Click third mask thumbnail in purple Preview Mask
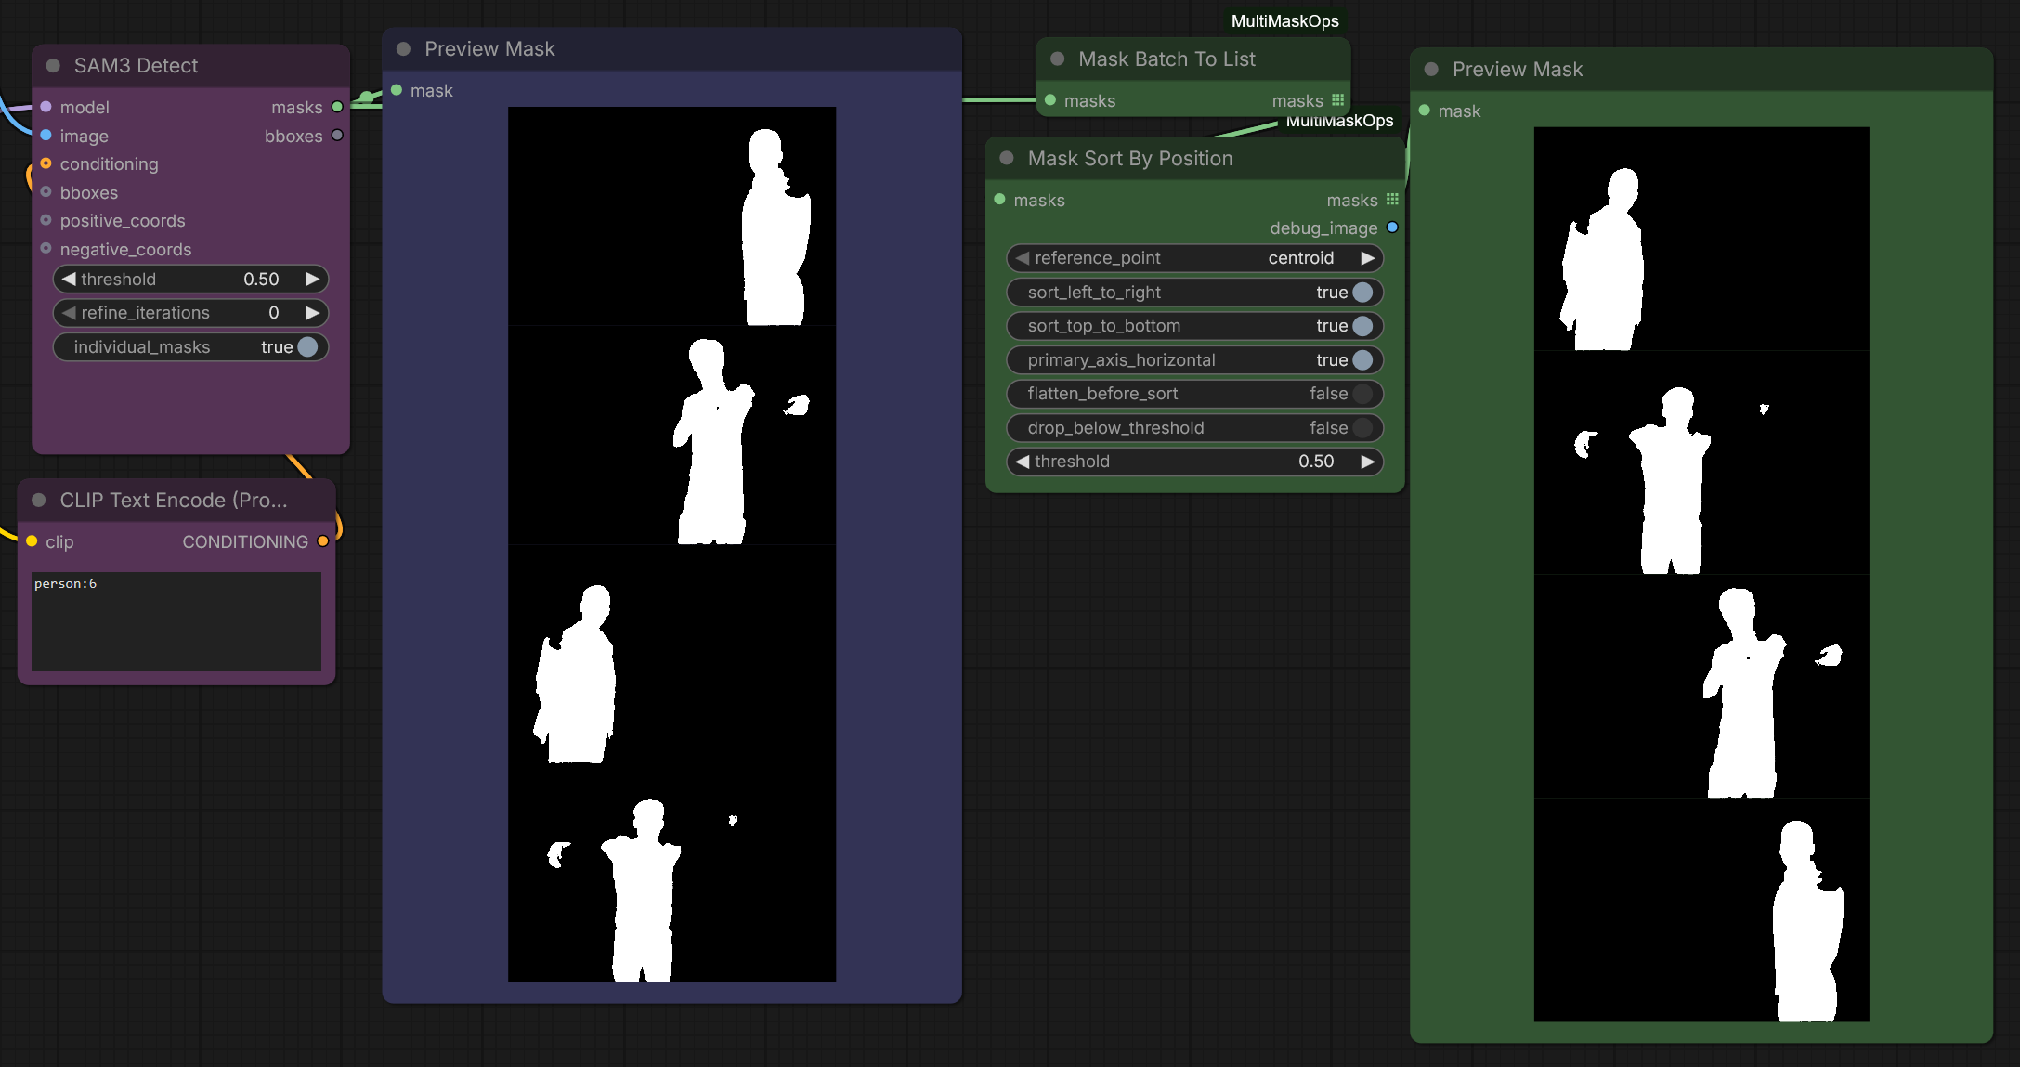Image resolution: width=2020 pixels, height=1067 pixels. tap(671, 655)
